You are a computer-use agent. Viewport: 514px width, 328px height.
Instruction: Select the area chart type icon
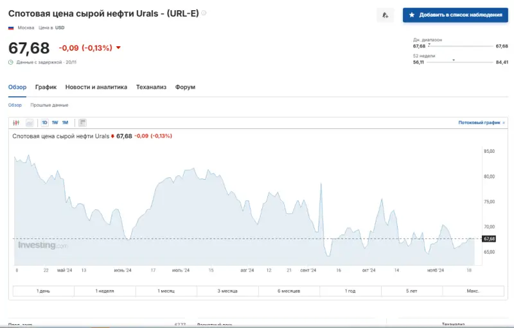click(30, 123)
